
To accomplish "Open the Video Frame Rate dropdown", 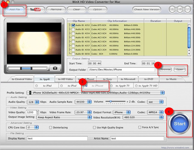I will pos(83,112).
